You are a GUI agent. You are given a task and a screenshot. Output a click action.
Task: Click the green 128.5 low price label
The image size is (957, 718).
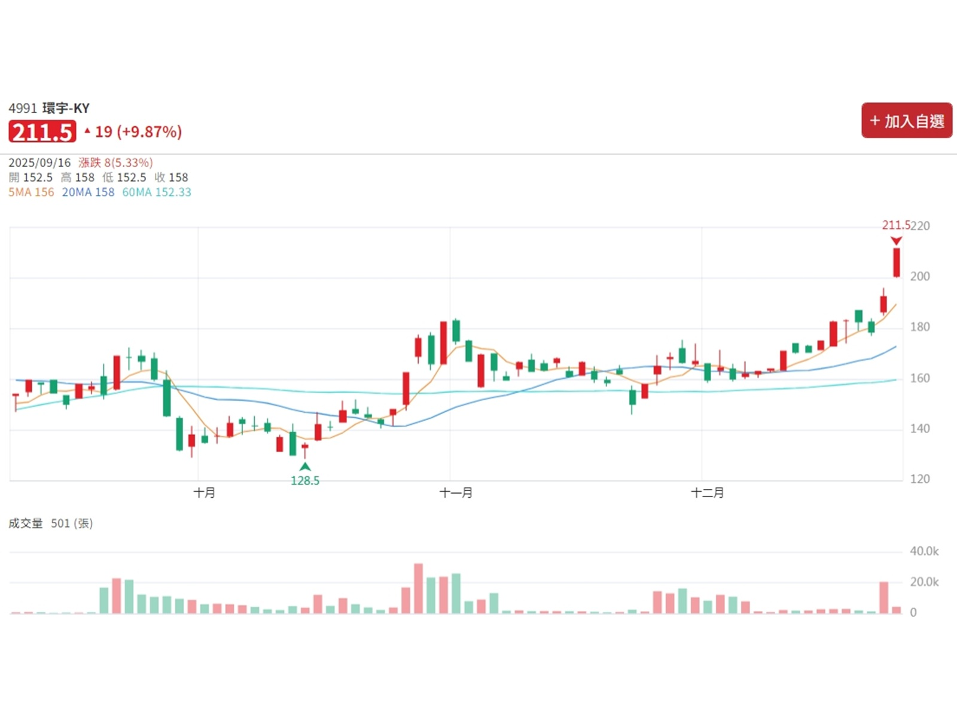click(305, 480)
